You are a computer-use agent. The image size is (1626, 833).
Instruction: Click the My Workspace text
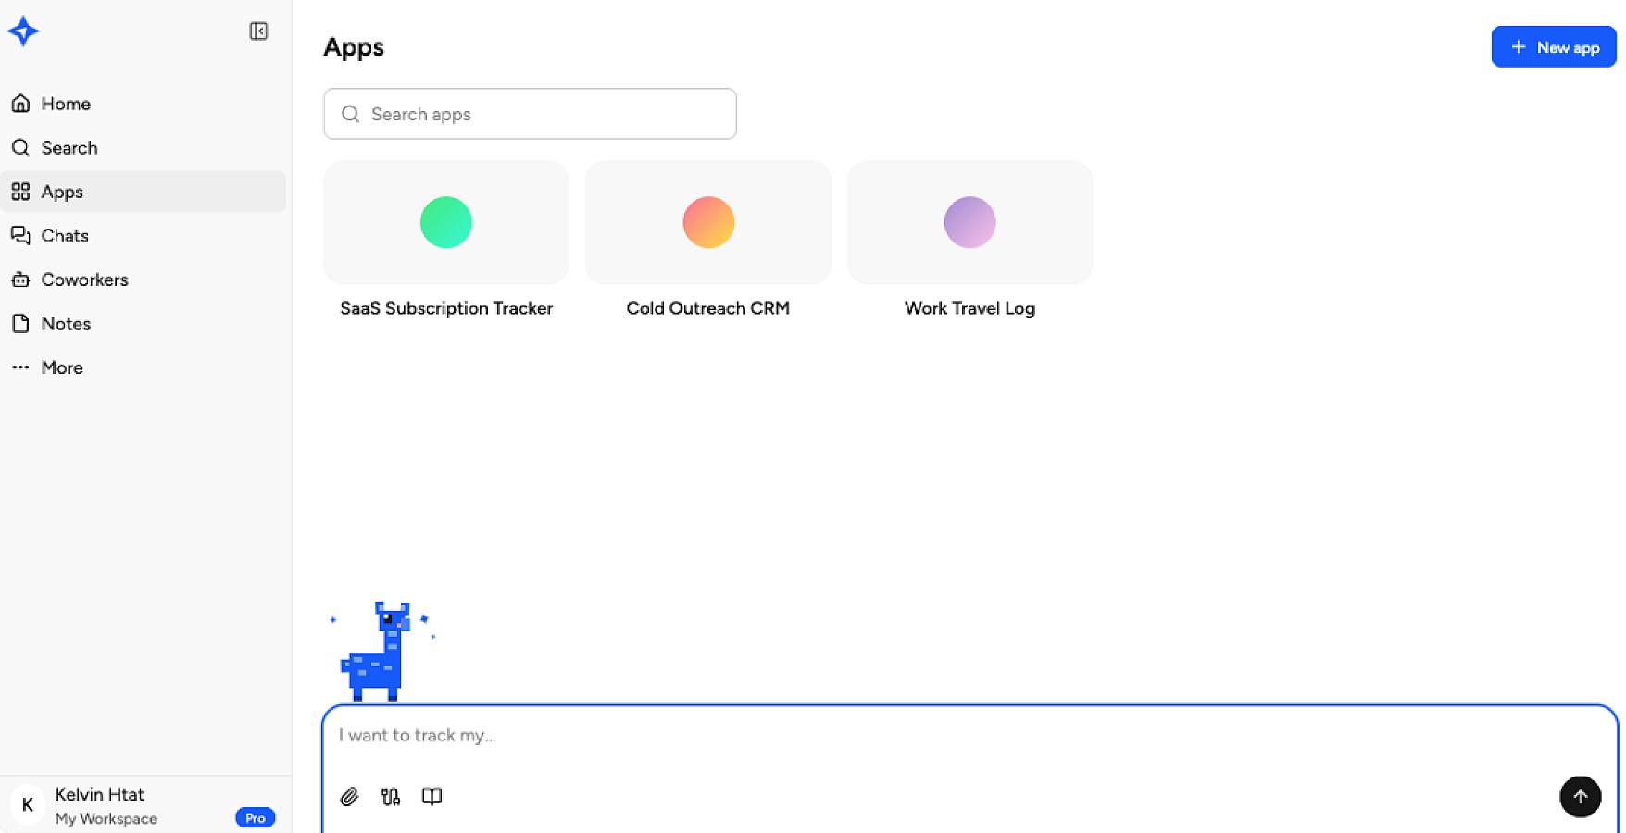pyautogui.click(x=106, y=819)
